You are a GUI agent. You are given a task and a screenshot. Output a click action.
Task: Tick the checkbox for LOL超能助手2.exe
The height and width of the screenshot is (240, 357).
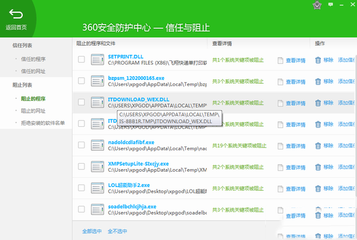click(x=81, y=188)
